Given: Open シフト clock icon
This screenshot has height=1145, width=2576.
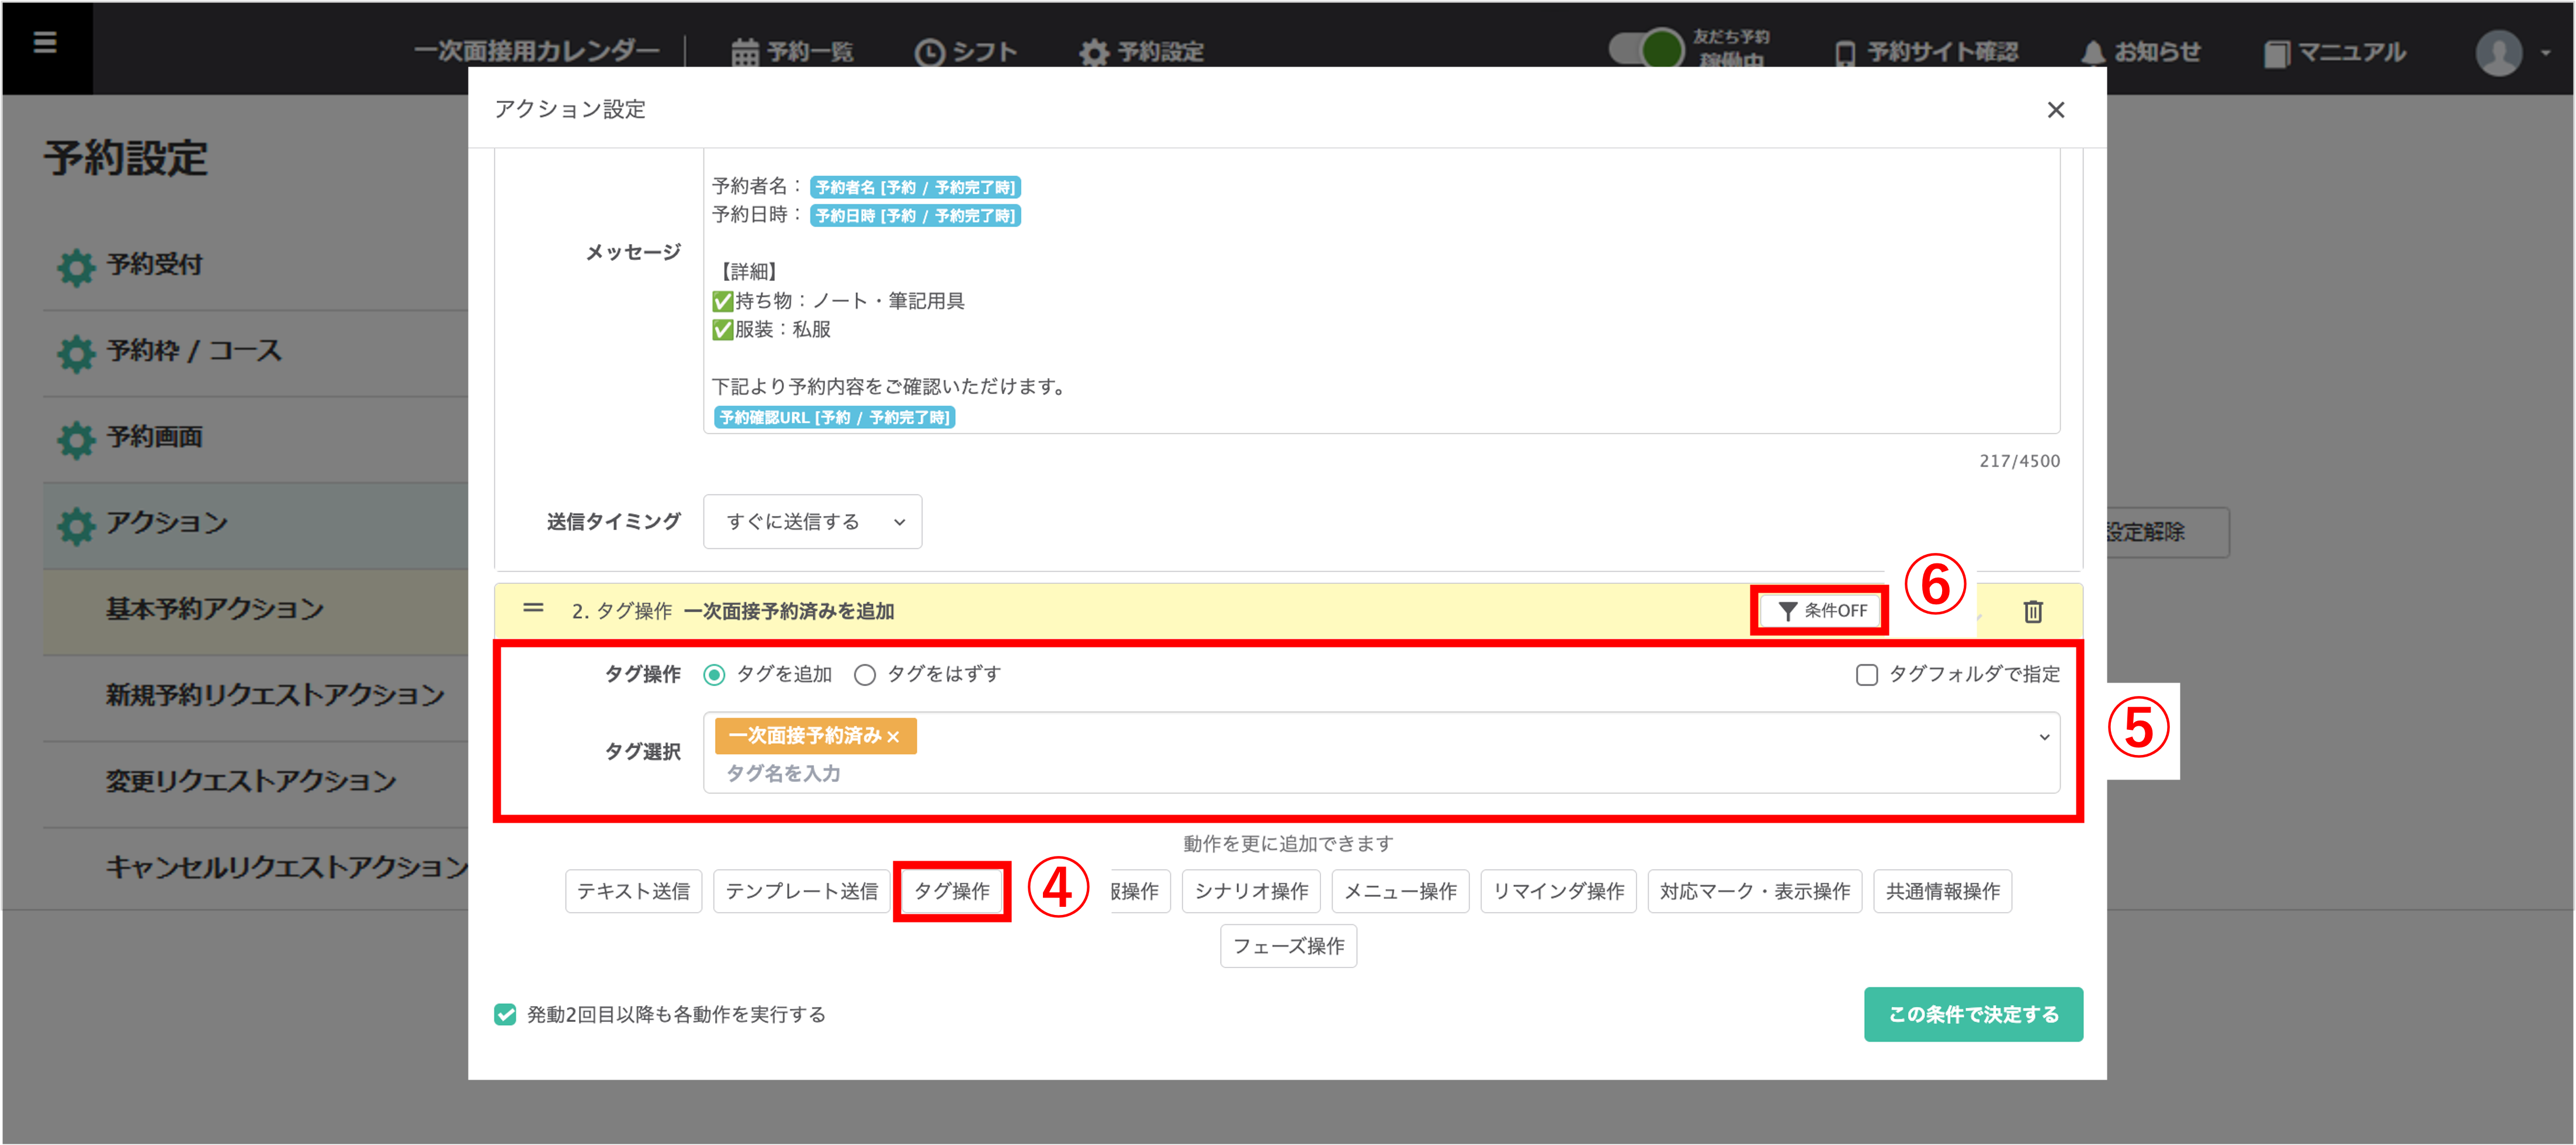Looking at the screenshot, I should [x=929, y=52].
